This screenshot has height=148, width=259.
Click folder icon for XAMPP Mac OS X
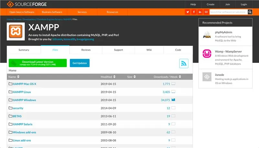pyautogui.click(x=10, y=84)
